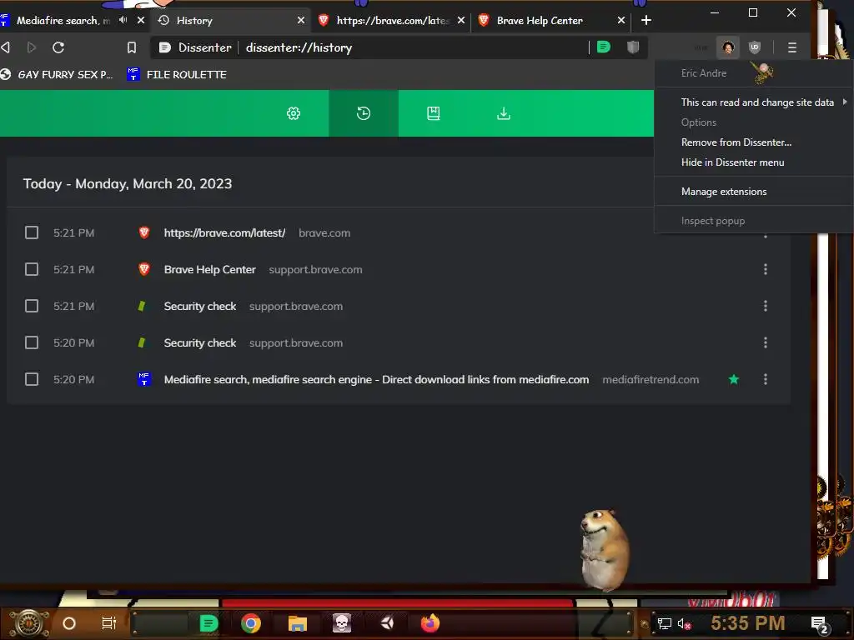Open the uBlock shield extension icon
This screenshot has height=640, width=854.
pyautogui.click(x=754, y=47)
